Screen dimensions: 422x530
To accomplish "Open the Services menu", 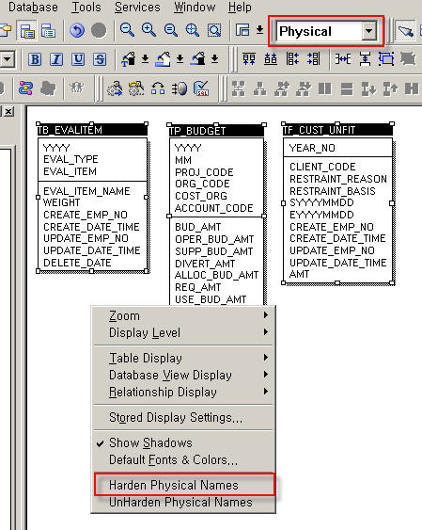I will click(137, 8).
